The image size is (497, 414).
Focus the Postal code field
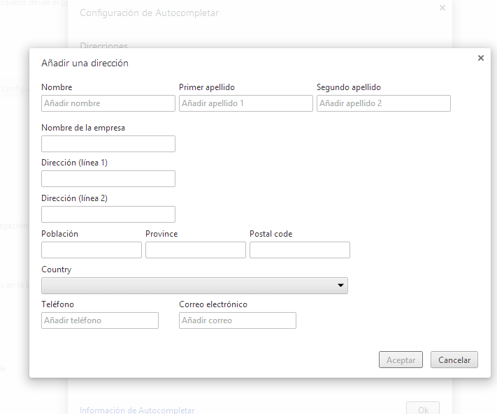point(299,250)
